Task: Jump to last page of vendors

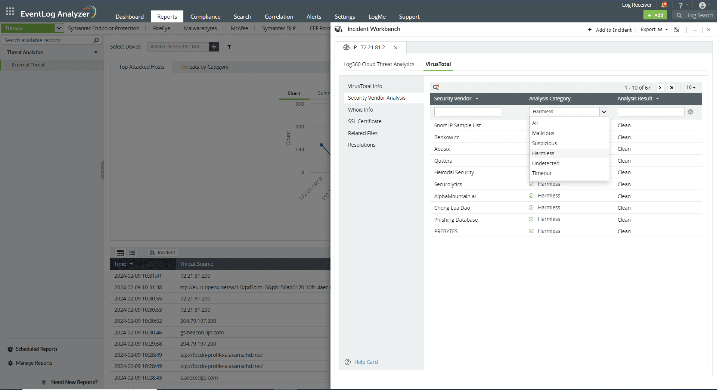Action: tap(671, 88)
